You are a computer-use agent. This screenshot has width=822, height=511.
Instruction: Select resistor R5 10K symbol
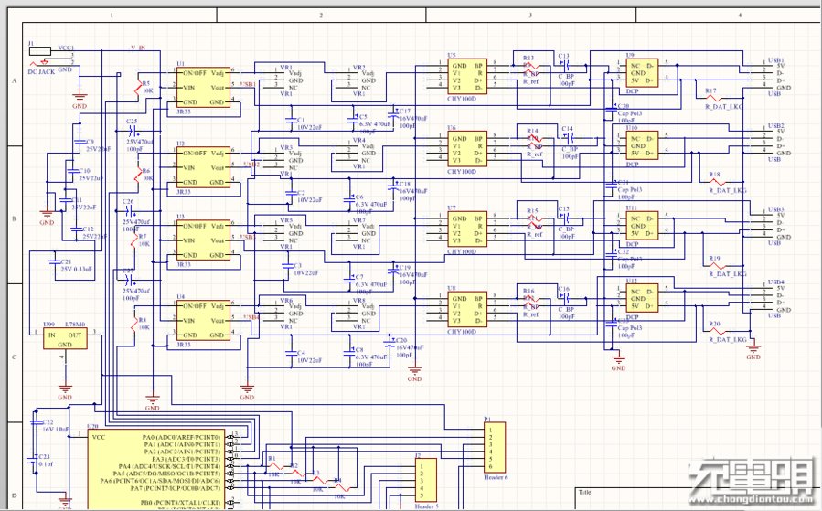138,90
